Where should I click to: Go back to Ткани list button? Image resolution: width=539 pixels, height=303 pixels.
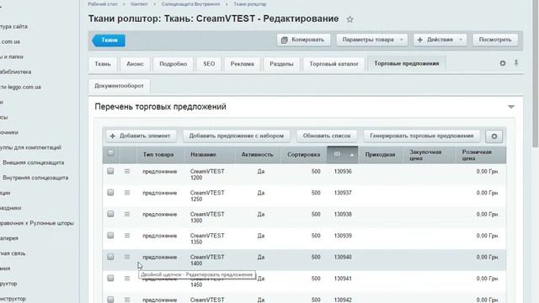109,40
